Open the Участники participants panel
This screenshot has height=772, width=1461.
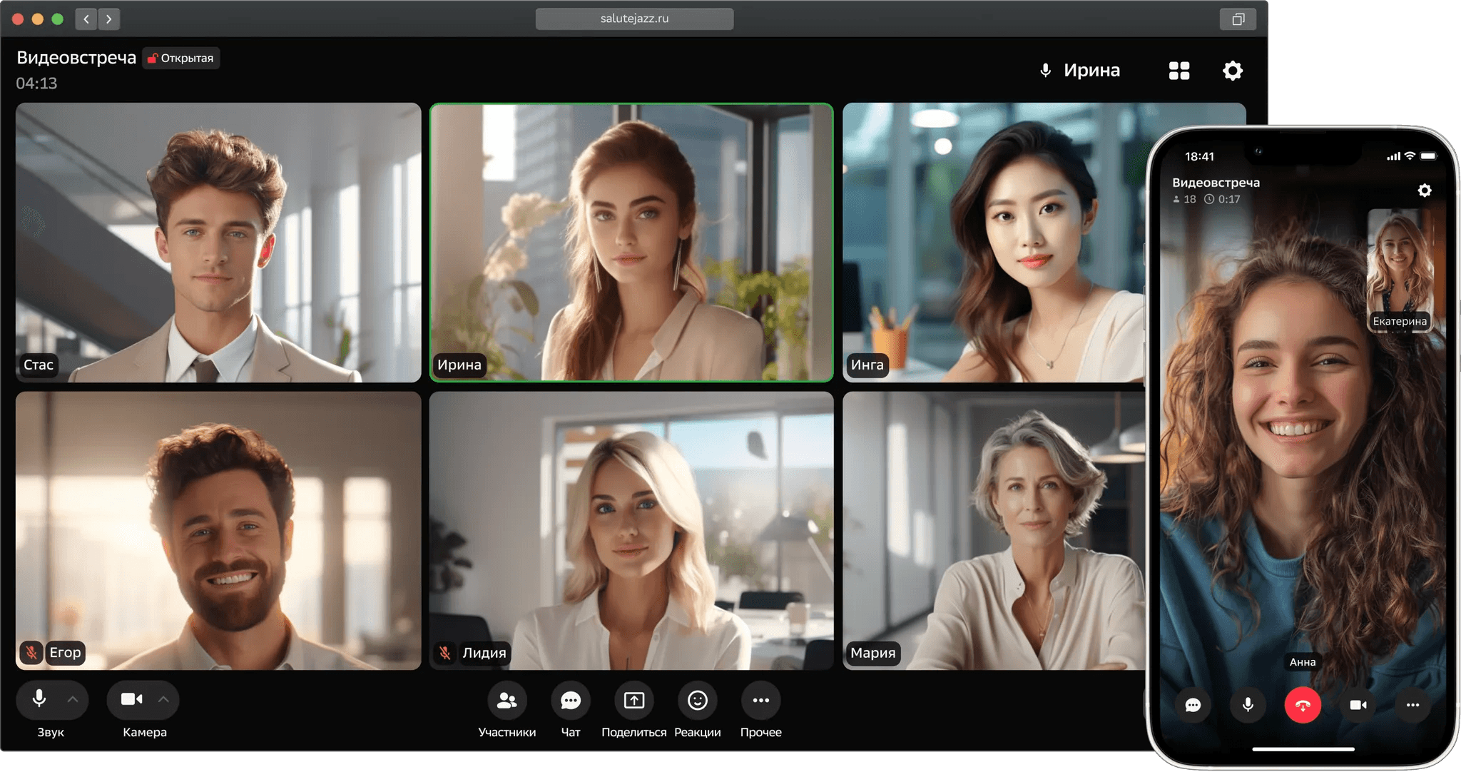[x=506, y=701]
